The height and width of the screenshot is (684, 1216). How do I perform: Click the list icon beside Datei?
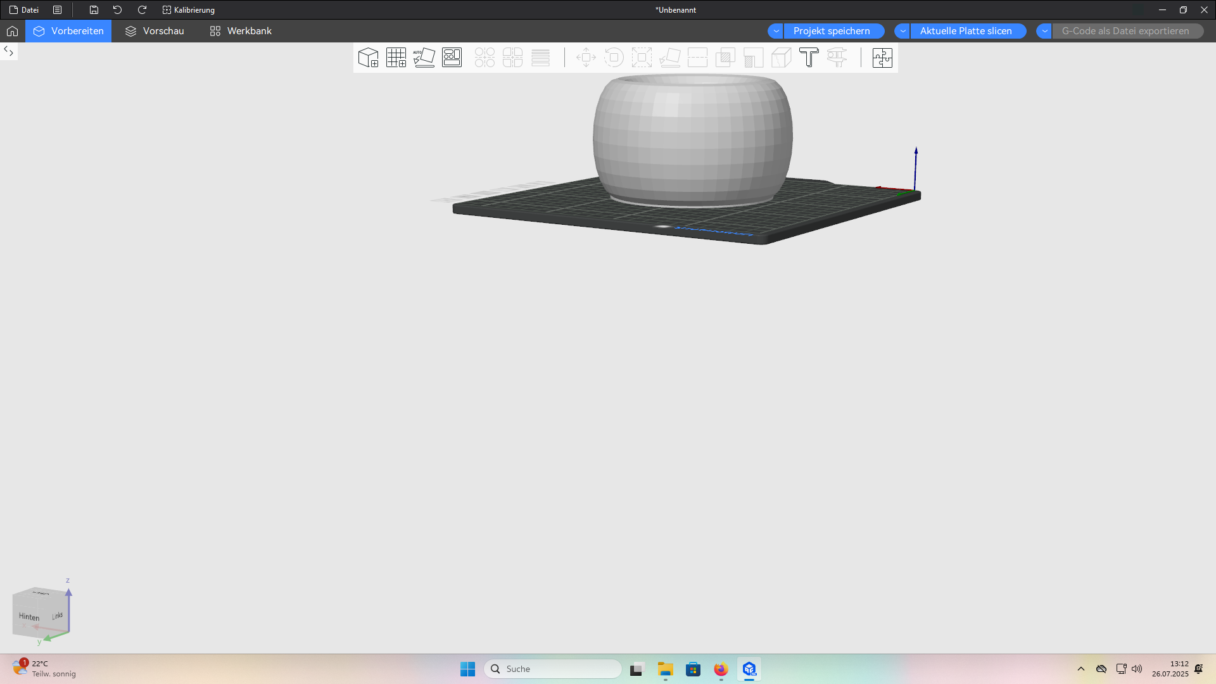pyautogui.click(x=57, y=10)
